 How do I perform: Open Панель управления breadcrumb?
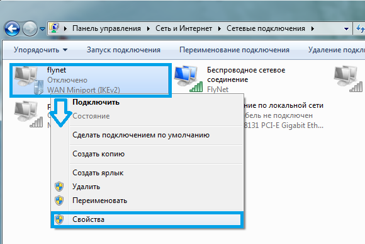pyautogui.click(x=106, y=28)
